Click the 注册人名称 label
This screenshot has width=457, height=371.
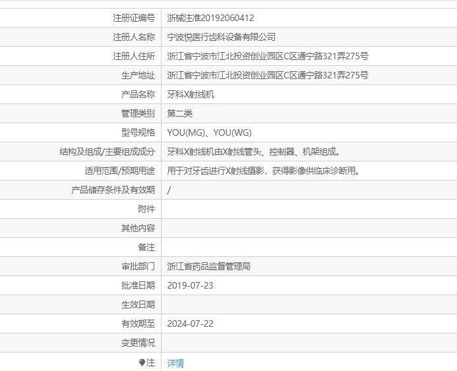134,37
